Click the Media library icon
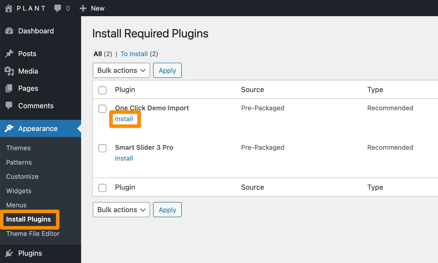The height and width of the screenshot is (263, 438). (x=9, y=71)
